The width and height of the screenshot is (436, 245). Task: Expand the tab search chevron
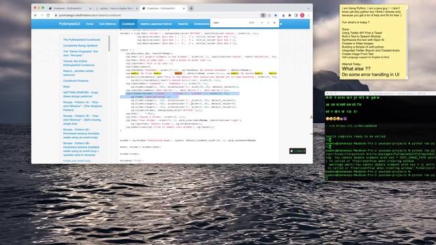point(308,8)
